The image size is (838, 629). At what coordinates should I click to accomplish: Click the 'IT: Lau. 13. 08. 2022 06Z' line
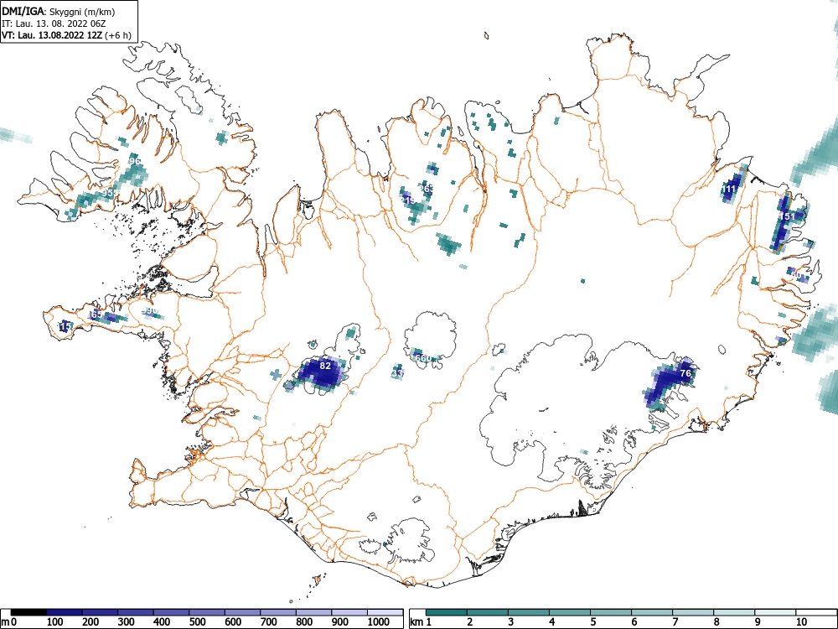(52, 23)
